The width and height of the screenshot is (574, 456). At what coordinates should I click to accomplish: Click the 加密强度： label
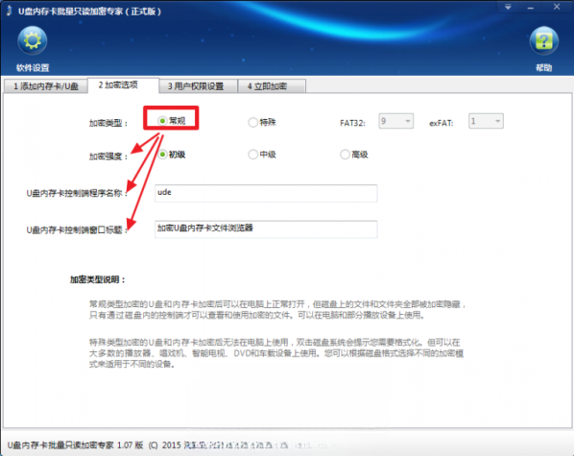(x=108, y=156)
